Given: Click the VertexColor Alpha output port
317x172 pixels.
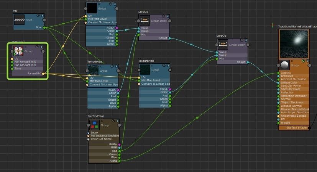Looking at the screenshot, I should [120, 161].
